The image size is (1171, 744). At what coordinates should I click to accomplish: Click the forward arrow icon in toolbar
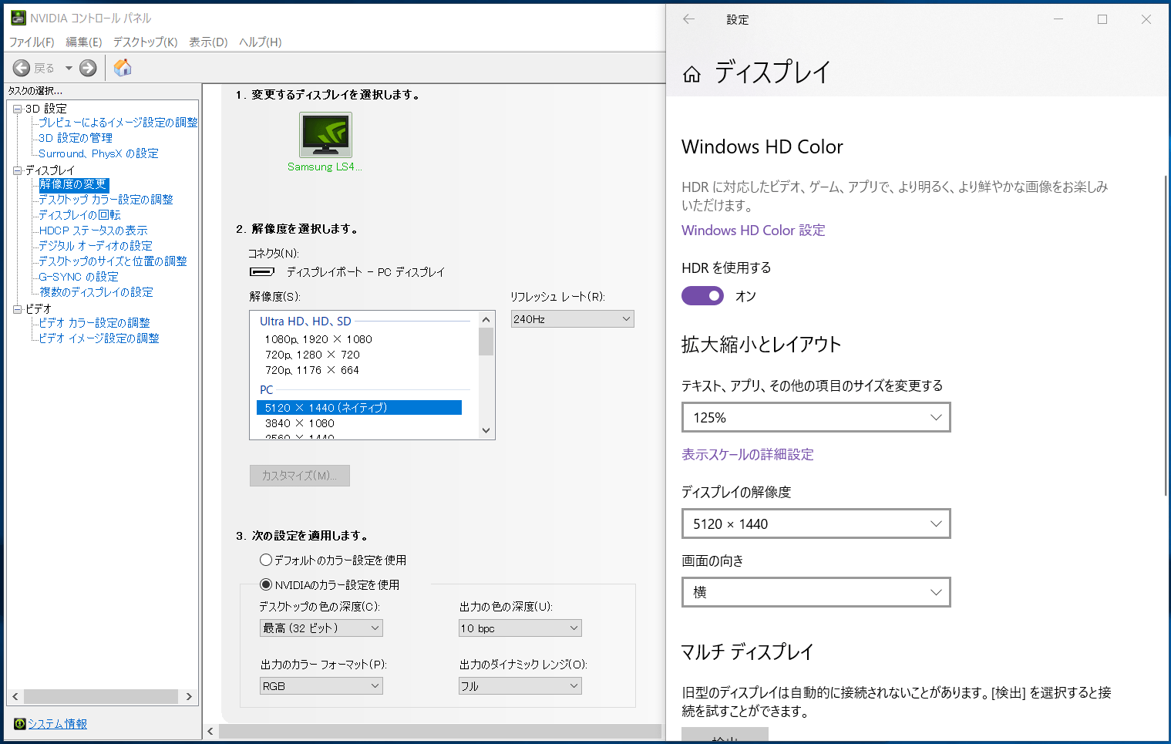89,68
